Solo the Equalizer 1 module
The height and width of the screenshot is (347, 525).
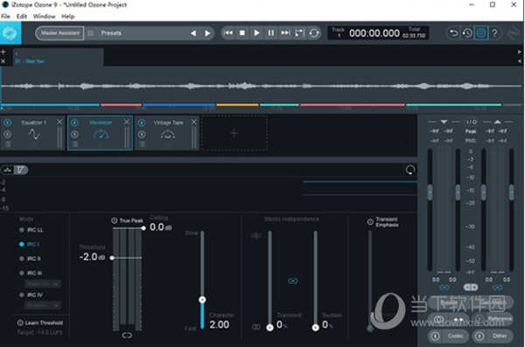pos(7,135)
